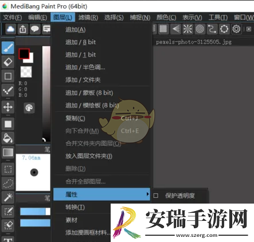Click the transparent color swatch

(26, 72)
